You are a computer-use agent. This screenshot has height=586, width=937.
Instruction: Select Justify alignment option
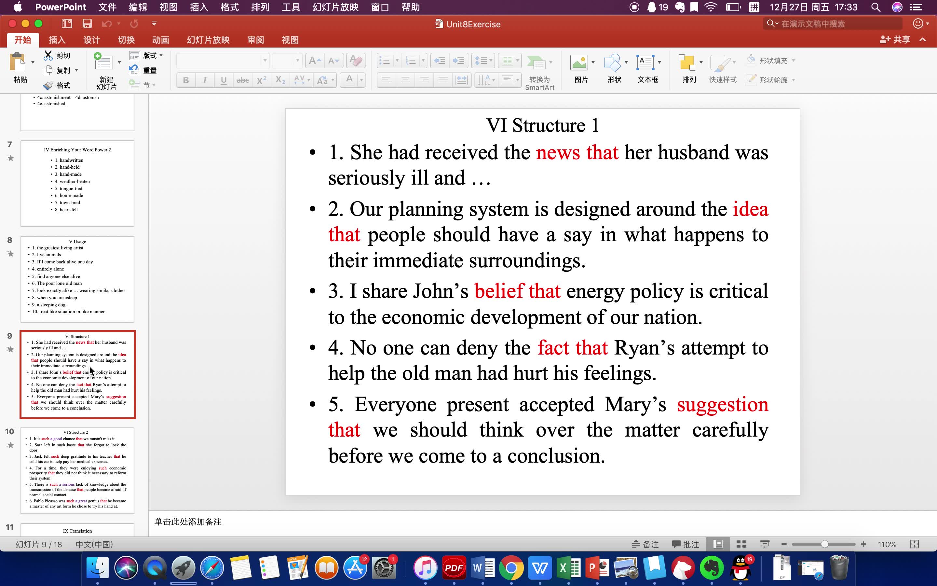pos(443,80)
